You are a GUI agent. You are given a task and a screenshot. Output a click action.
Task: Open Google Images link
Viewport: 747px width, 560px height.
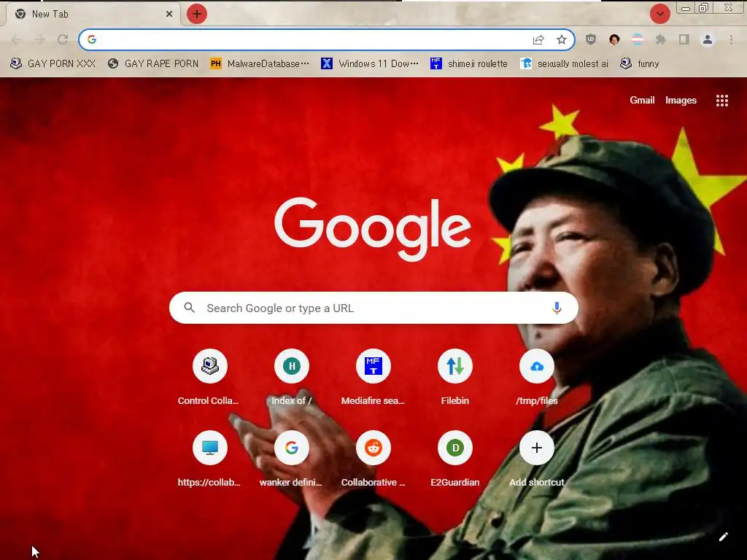[x=681, y=101]
